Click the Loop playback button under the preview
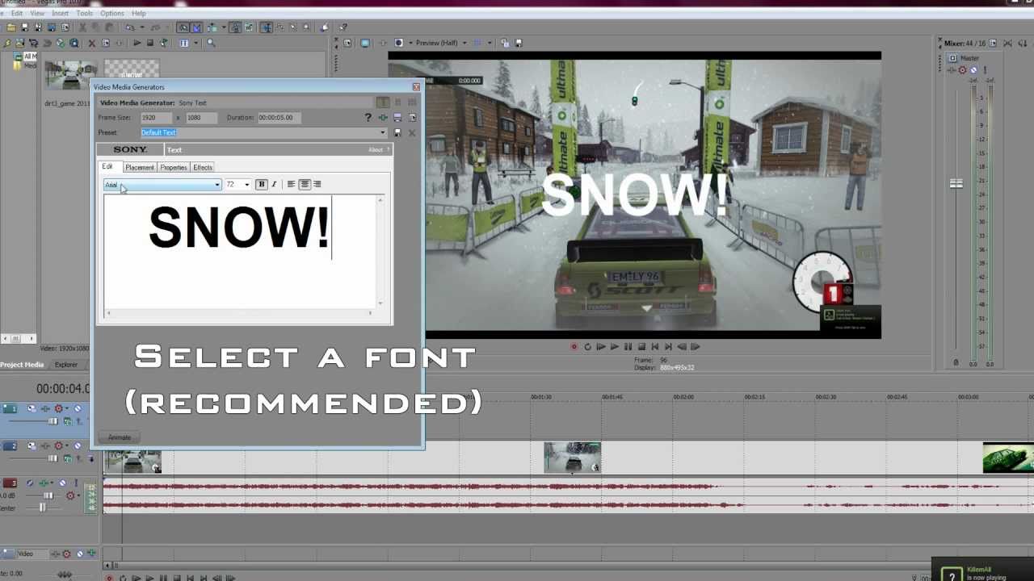This screenshot has height=581, width=1034. 587,347
